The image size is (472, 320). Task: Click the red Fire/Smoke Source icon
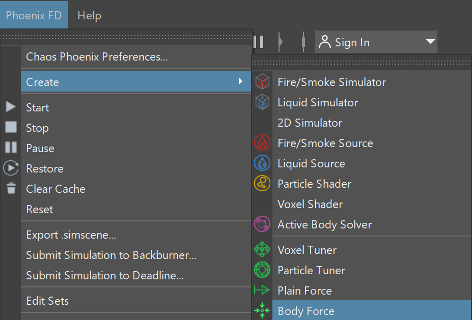262,142
